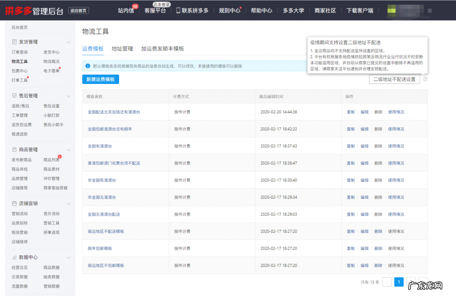Click the blue info icon in notice bar
Viewport: 456px width, 296px height.
pyautogui.click(x=88, y=66)
